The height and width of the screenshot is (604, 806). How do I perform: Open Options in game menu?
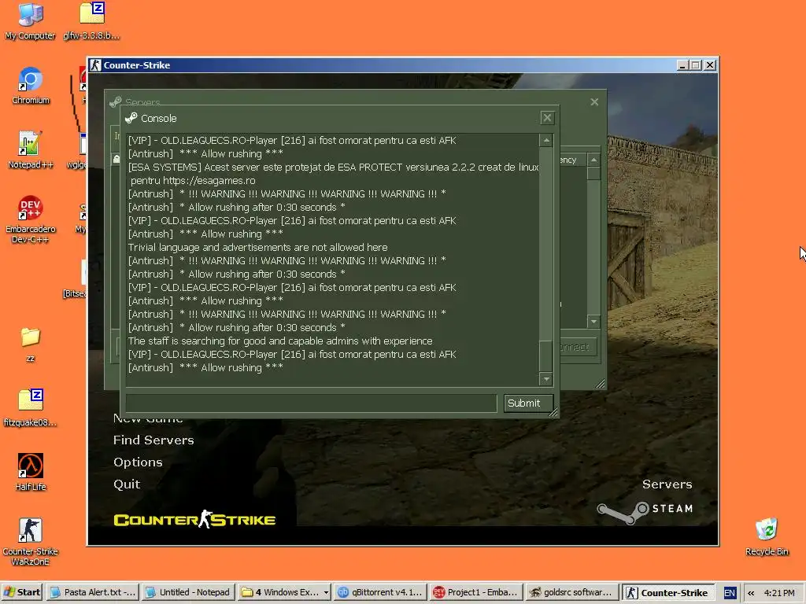138,462
